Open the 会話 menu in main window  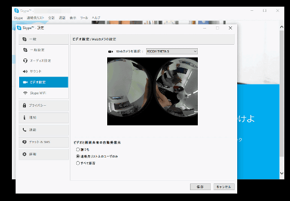(x=51, y=18)
